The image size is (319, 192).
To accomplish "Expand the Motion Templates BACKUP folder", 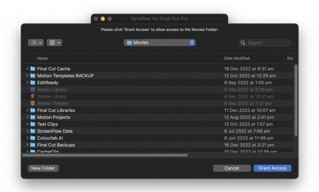I will [x=28, y=76].
